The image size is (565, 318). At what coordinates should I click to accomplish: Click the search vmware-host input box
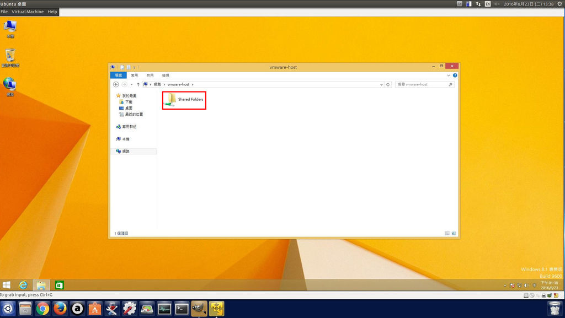(422, 84)
